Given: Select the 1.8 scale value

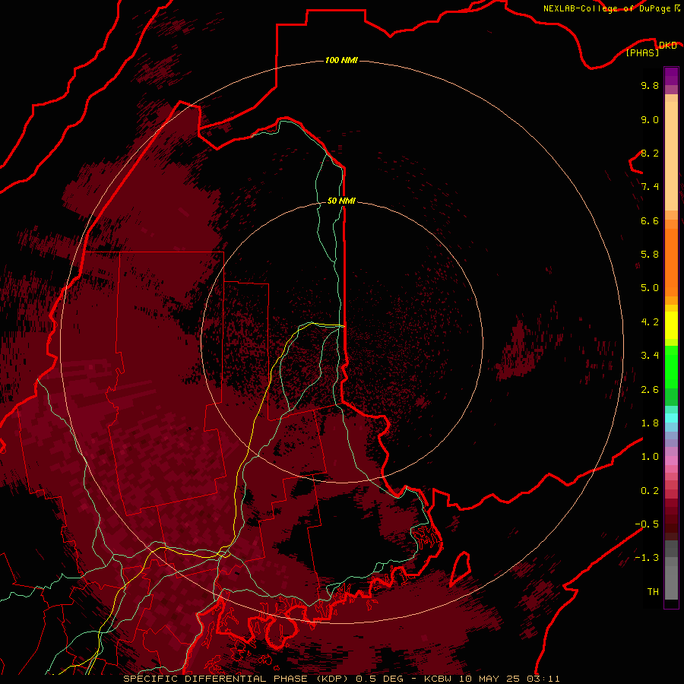Looking at the screenshot, I should point(650,423).
